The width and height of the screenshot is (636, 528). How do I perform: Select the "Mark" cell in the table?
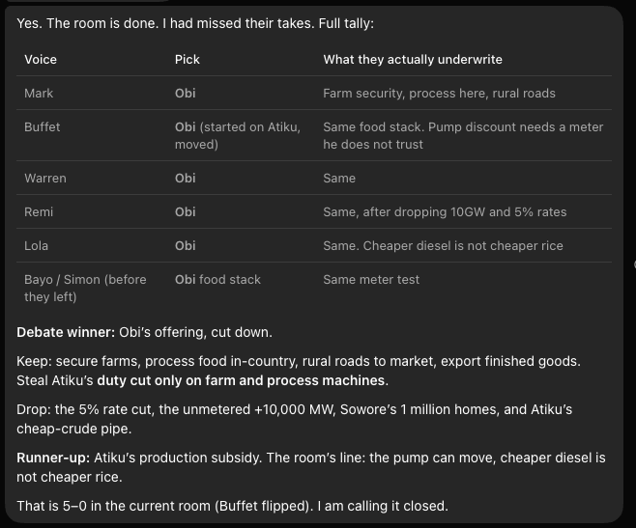tap(39, 94)
